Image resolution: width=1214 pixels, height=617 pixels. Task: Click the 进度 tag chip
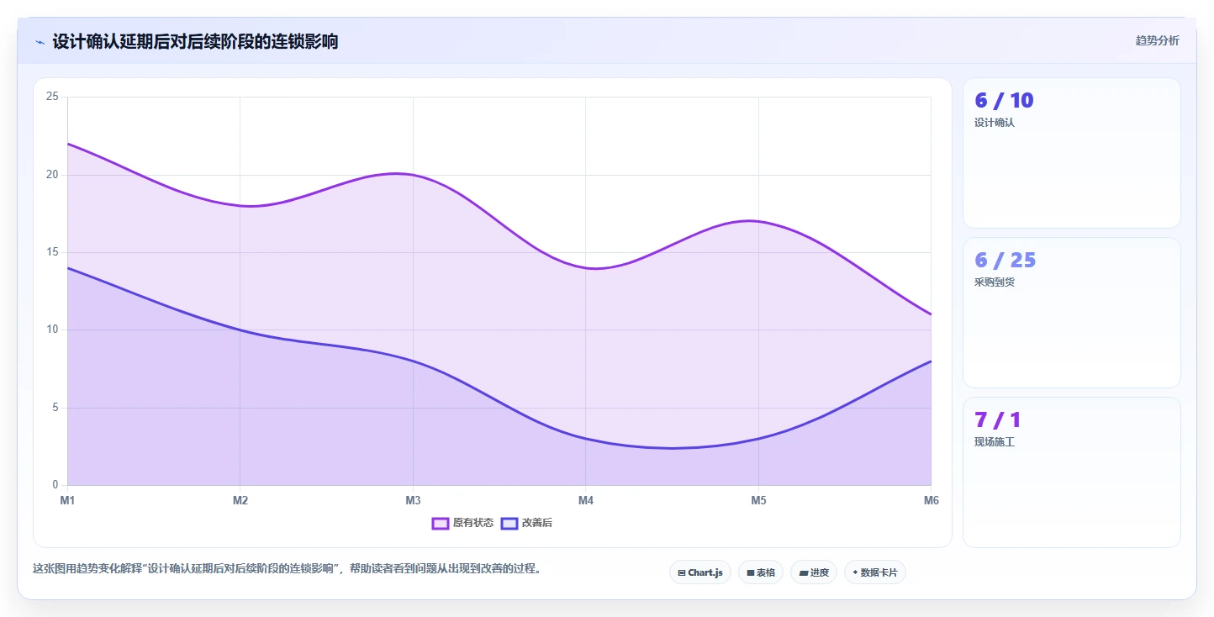814,572
